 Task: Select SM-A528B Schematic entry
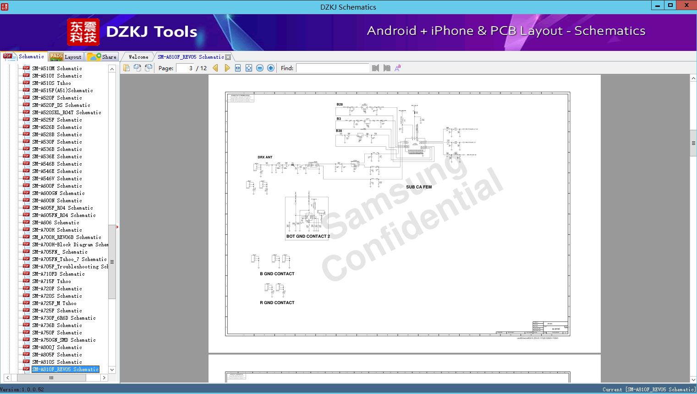(x=57, y=134)
